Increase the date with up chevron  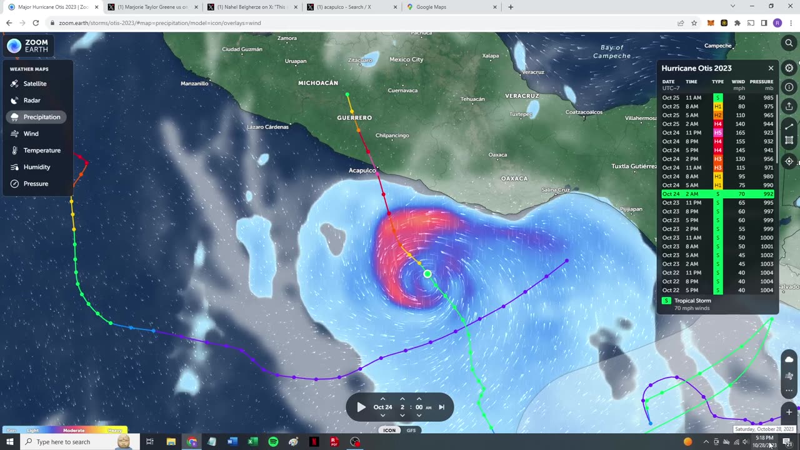tap(382, 399)
